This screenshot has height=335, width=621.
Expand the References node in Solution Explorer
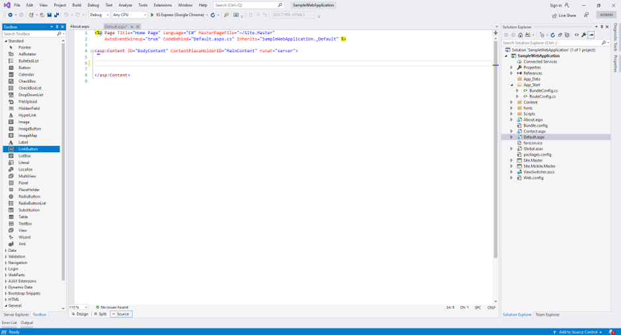[511, 73]
